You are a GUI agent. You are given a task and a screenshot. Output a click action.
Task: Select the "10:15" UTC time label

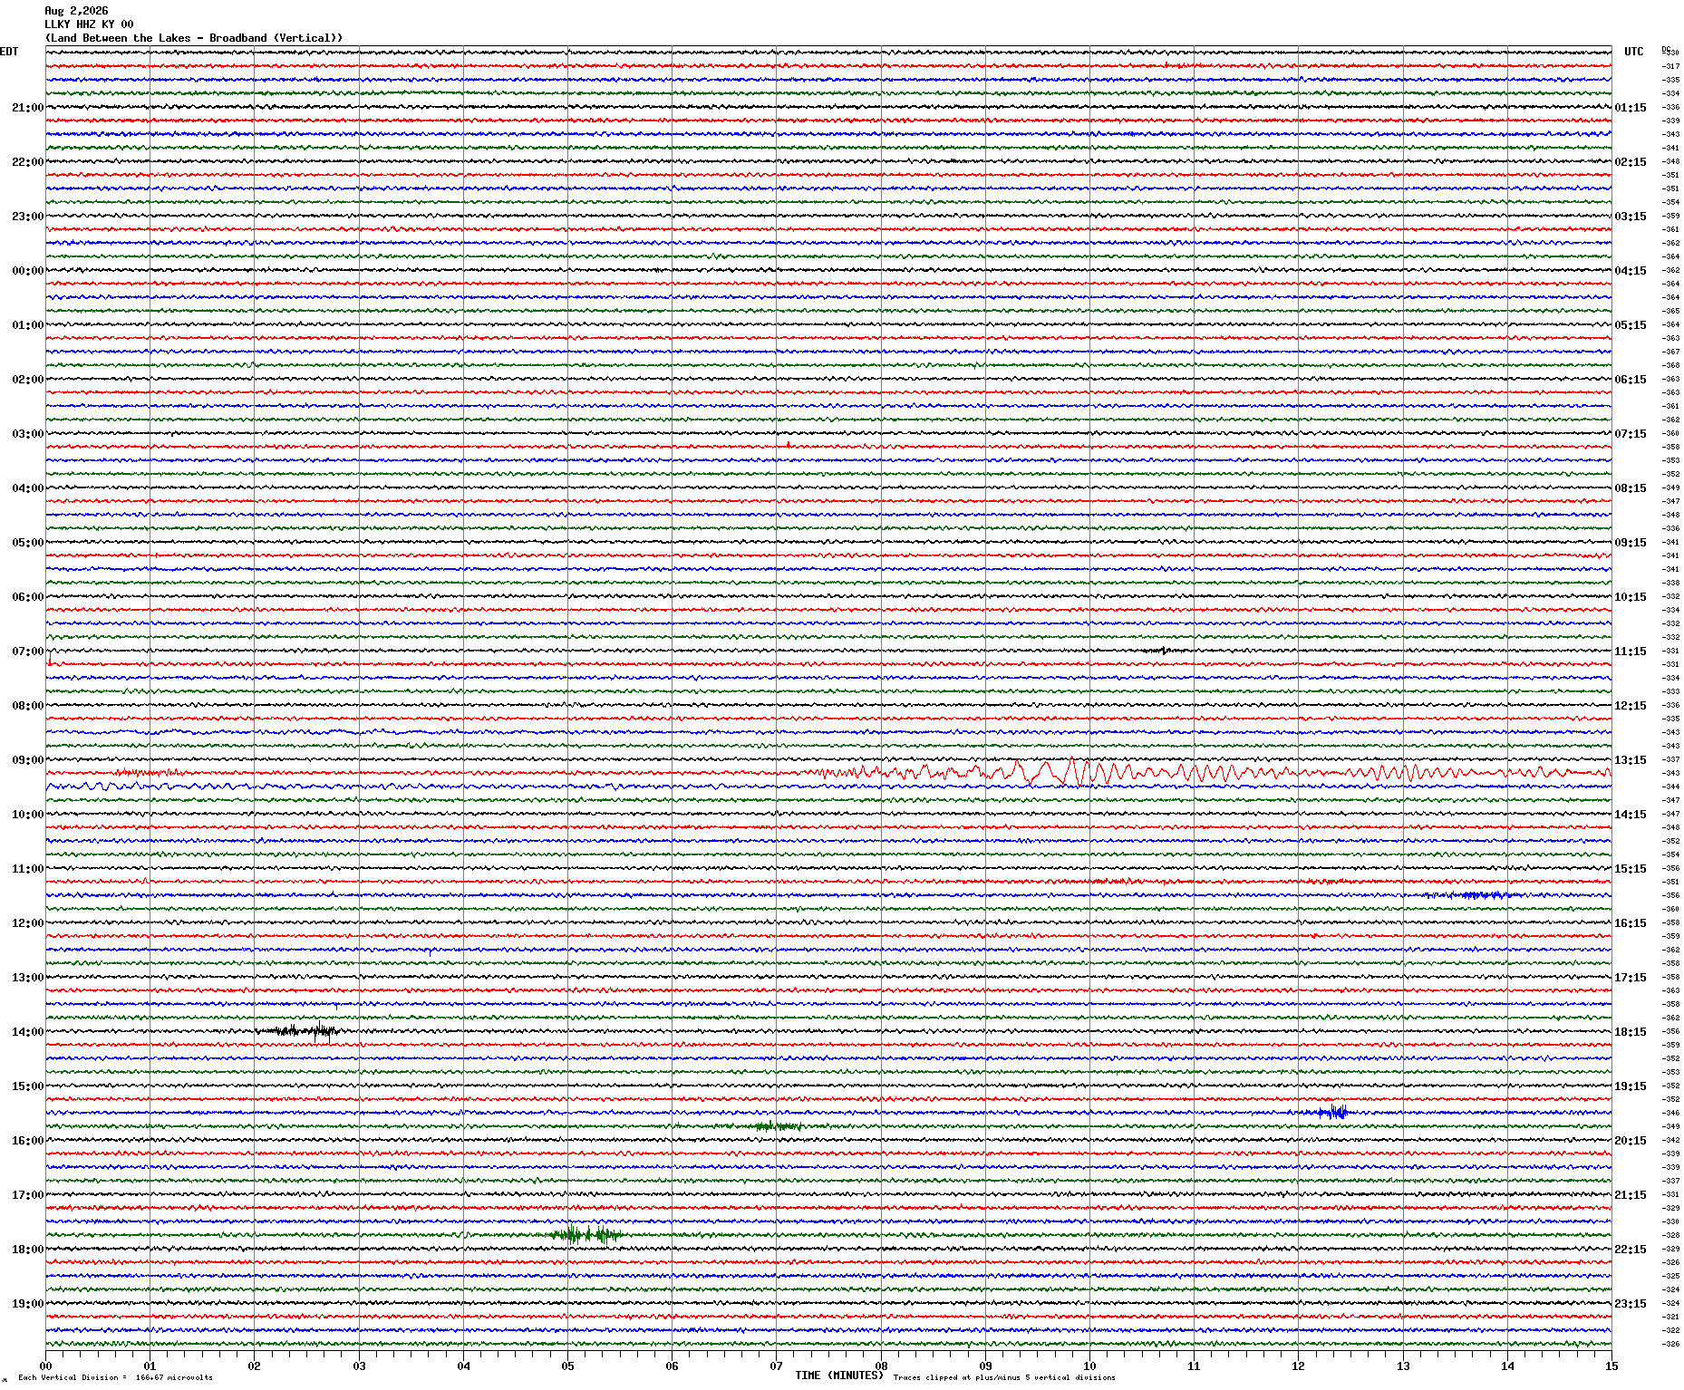(x=1631, y=597)
